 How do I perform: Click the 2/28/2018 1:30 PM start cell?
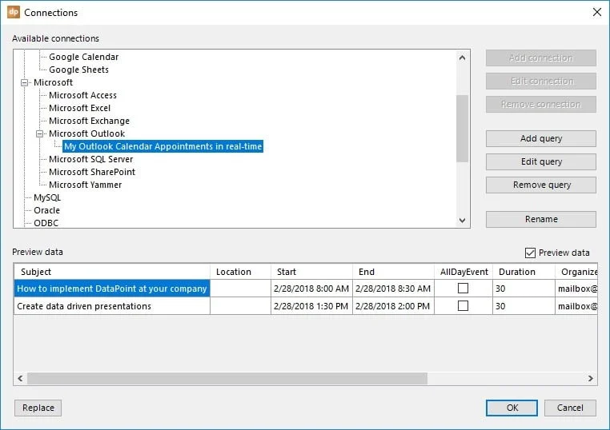point(311,306)
